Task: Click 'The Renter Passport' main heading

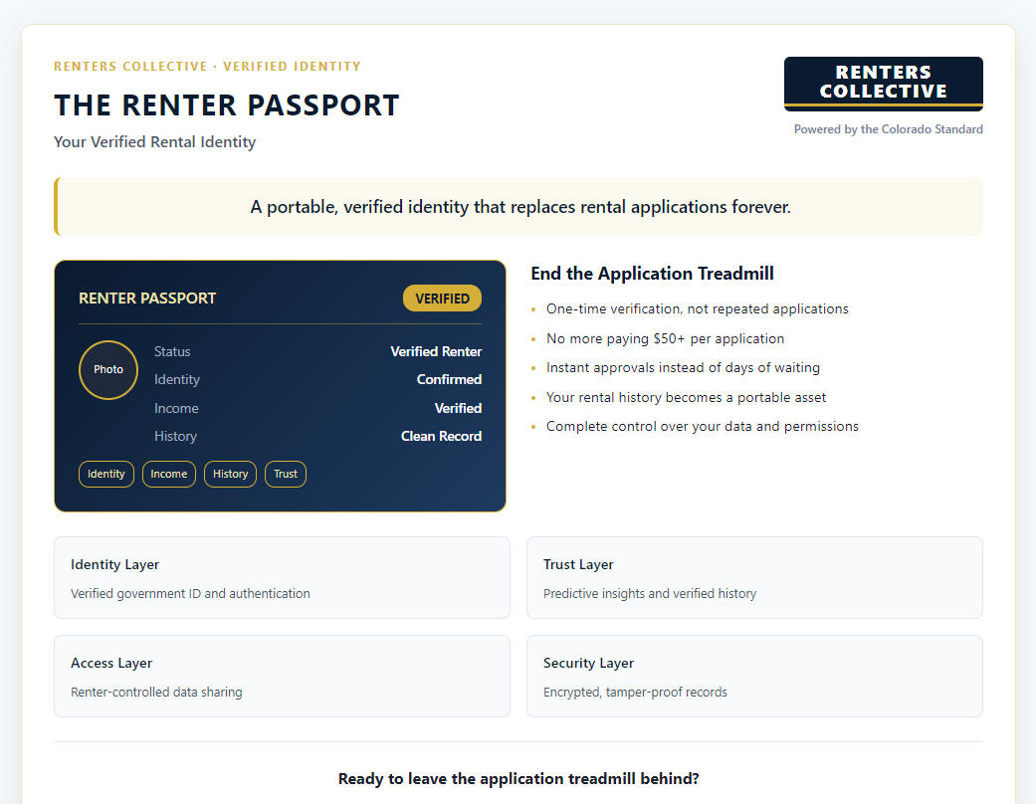Action: [227, 105]
